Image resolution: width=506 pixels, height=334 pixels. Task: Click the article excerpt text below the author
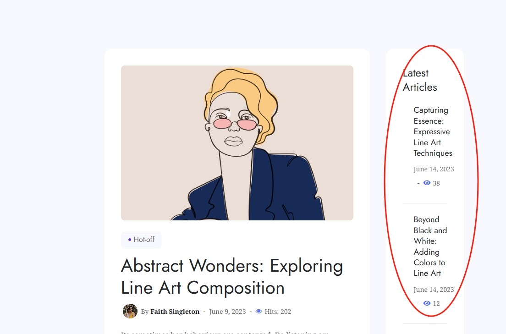[x=225, y=332]
